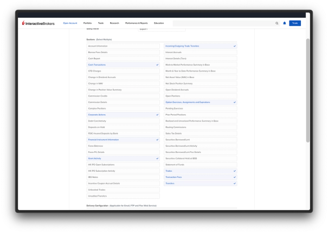
Task: Select the Complex Positions section
Action: click(123, 108)
